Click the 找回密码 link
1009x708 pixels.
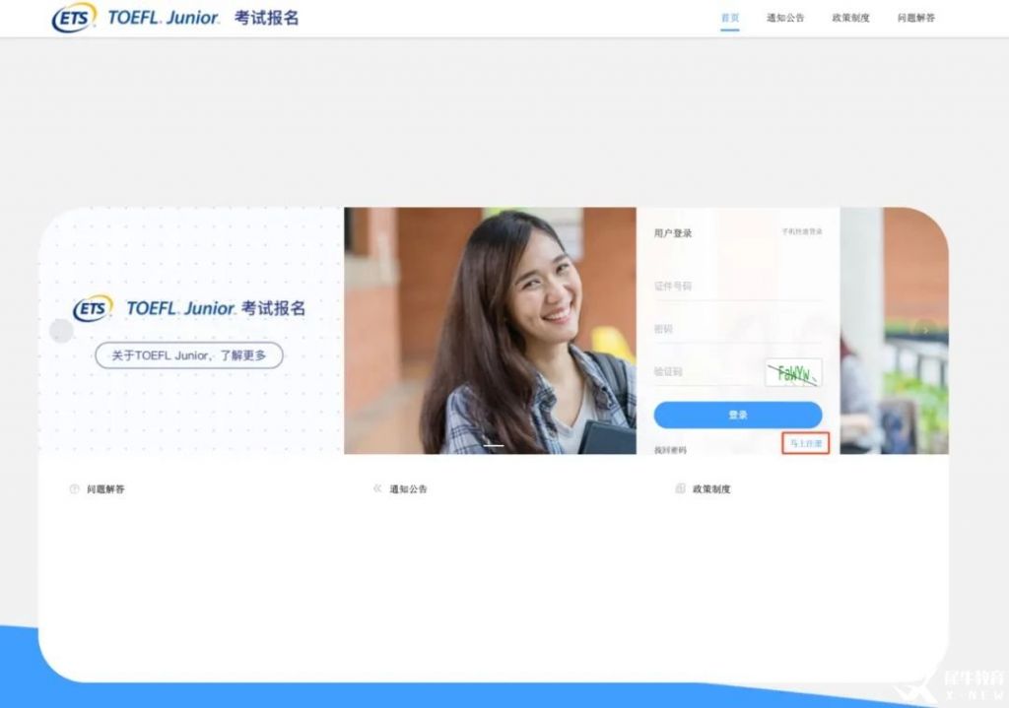(x=670, y=450)
